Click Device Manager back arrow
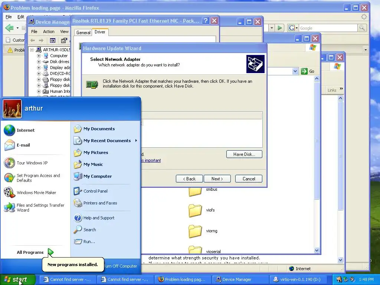Screen dimensions: 380x285 click(33, 40)
